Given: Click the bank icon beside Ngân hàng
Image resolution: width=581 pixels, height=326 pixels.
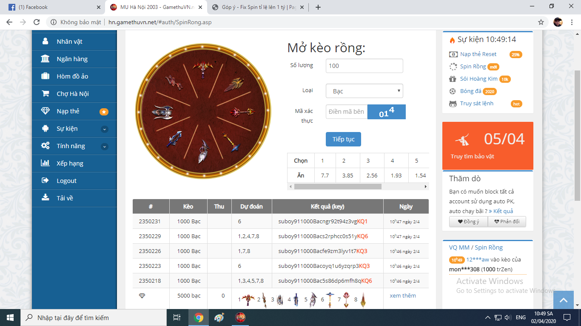Looking at the screenshot, I should (x=45, y=59).
